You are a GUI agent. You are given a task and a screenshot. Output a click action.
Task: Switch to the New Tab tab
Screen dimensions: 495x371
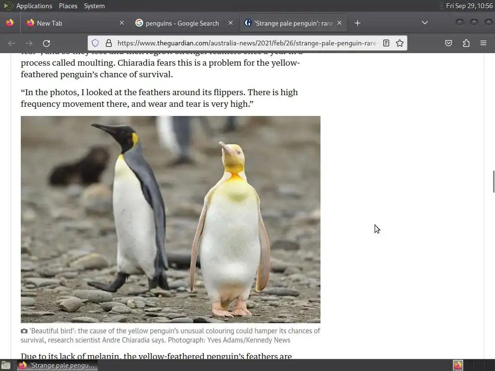[76, 23]
